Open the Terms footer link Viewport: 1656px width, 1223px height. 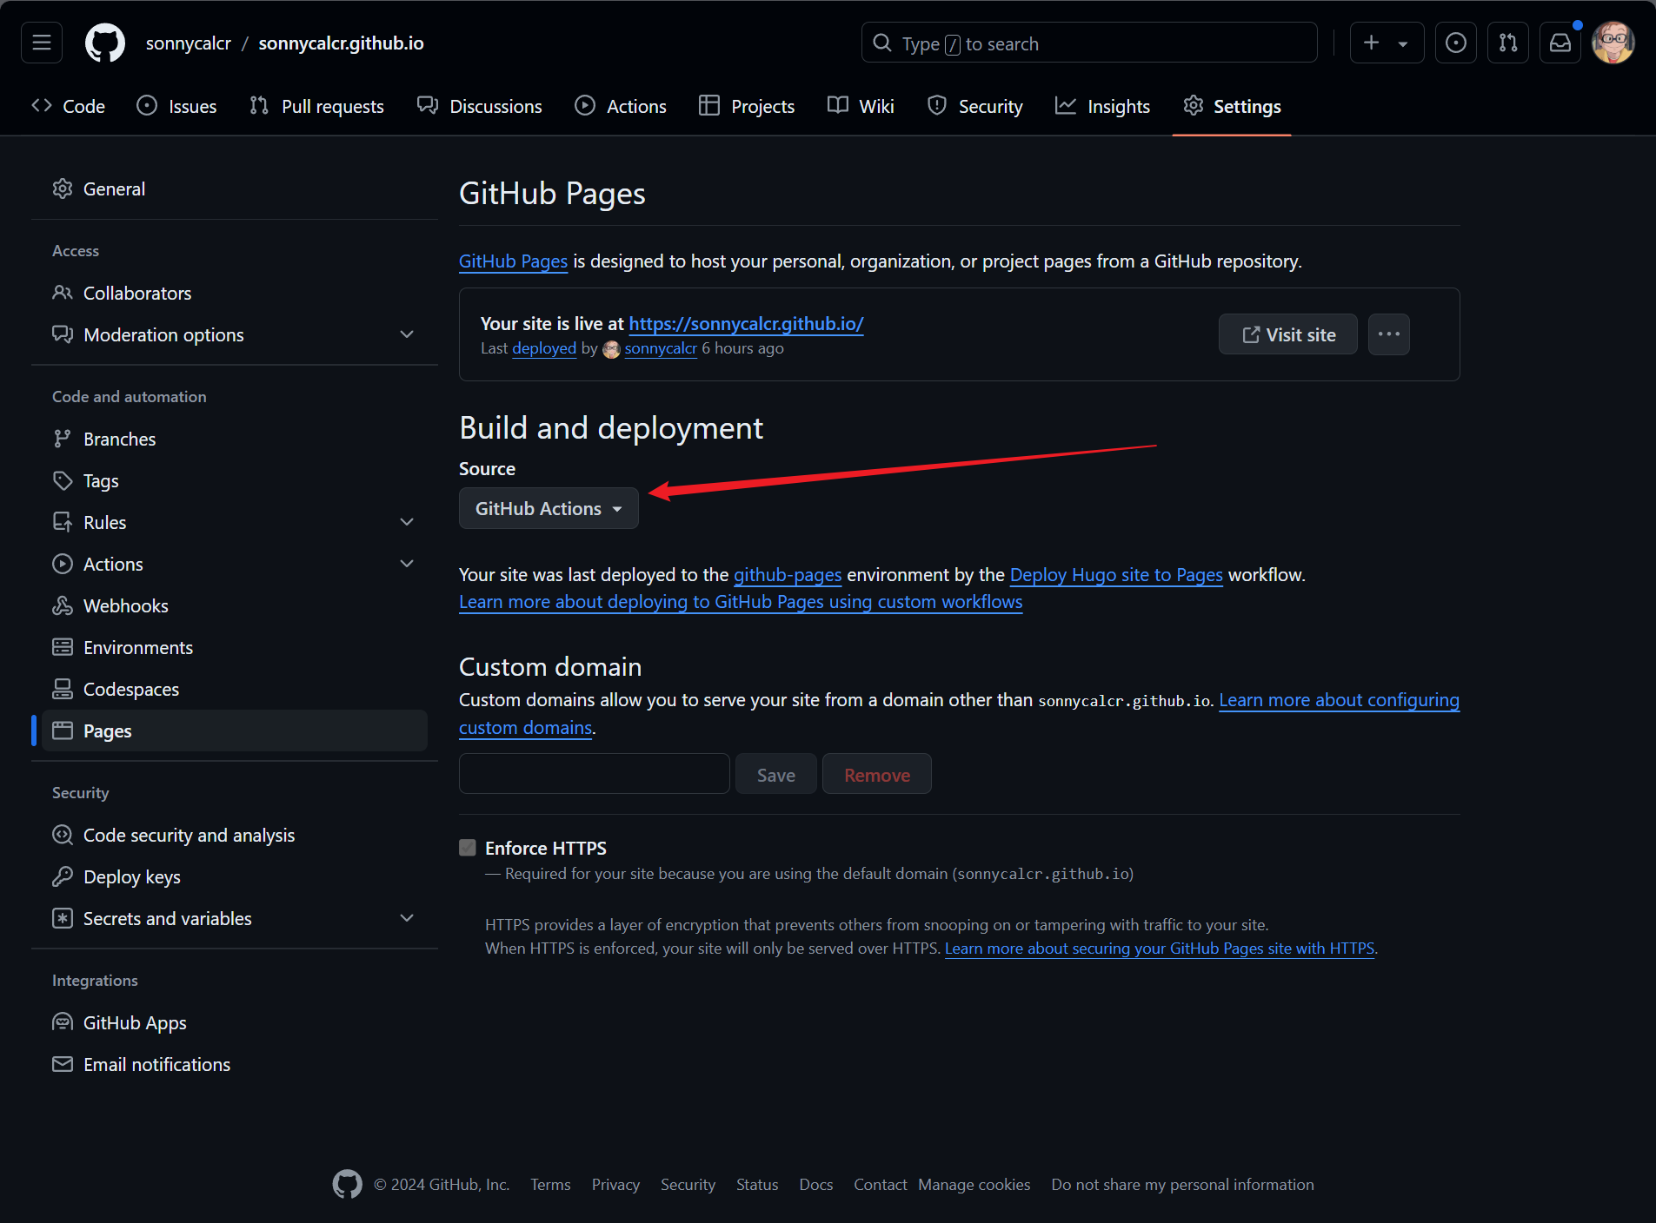pos(550,1185)
